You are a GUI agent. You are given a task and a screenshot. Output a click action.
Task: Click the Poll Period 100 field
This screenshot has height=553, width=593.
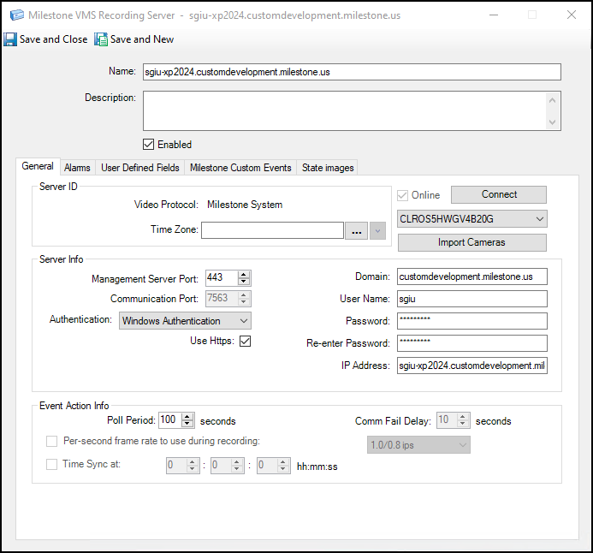click(169, 420)
